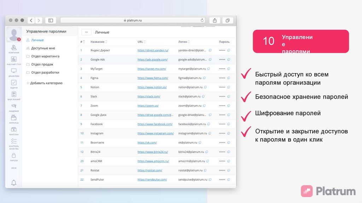Click the browser share button
The image size is (362, 203).
click(x=215, y=20)
